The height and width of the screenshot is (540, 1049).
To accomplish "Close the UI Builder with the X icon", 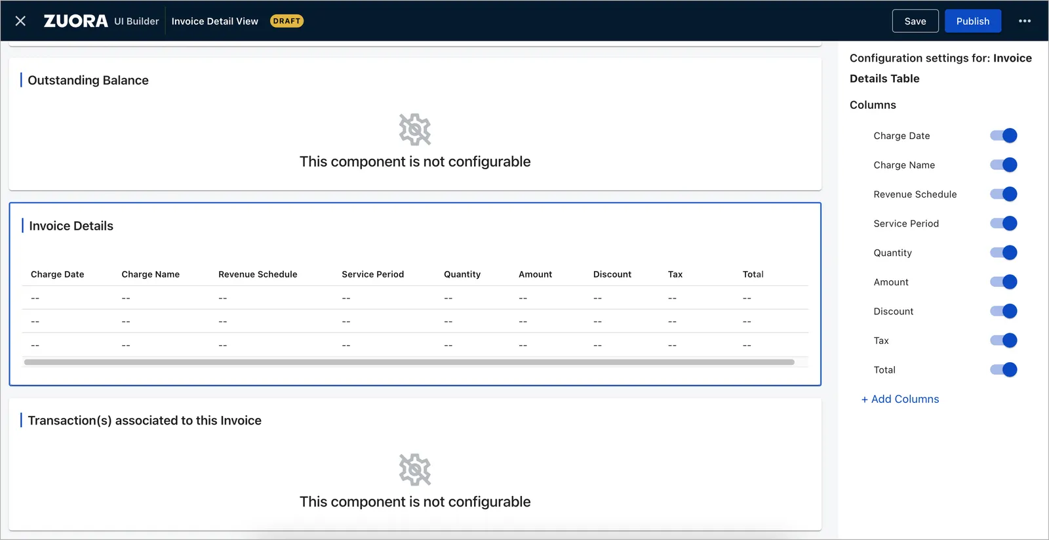I will (x=20, y=21).
